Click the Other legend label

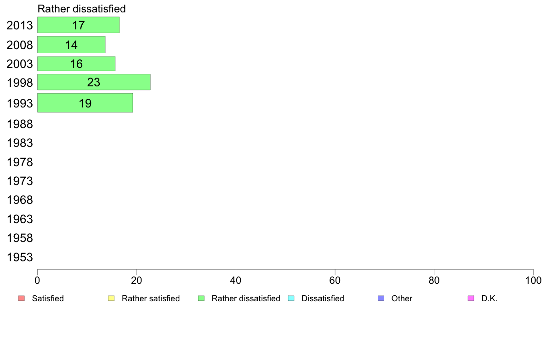pyautogui.click(x=402, y=299)
